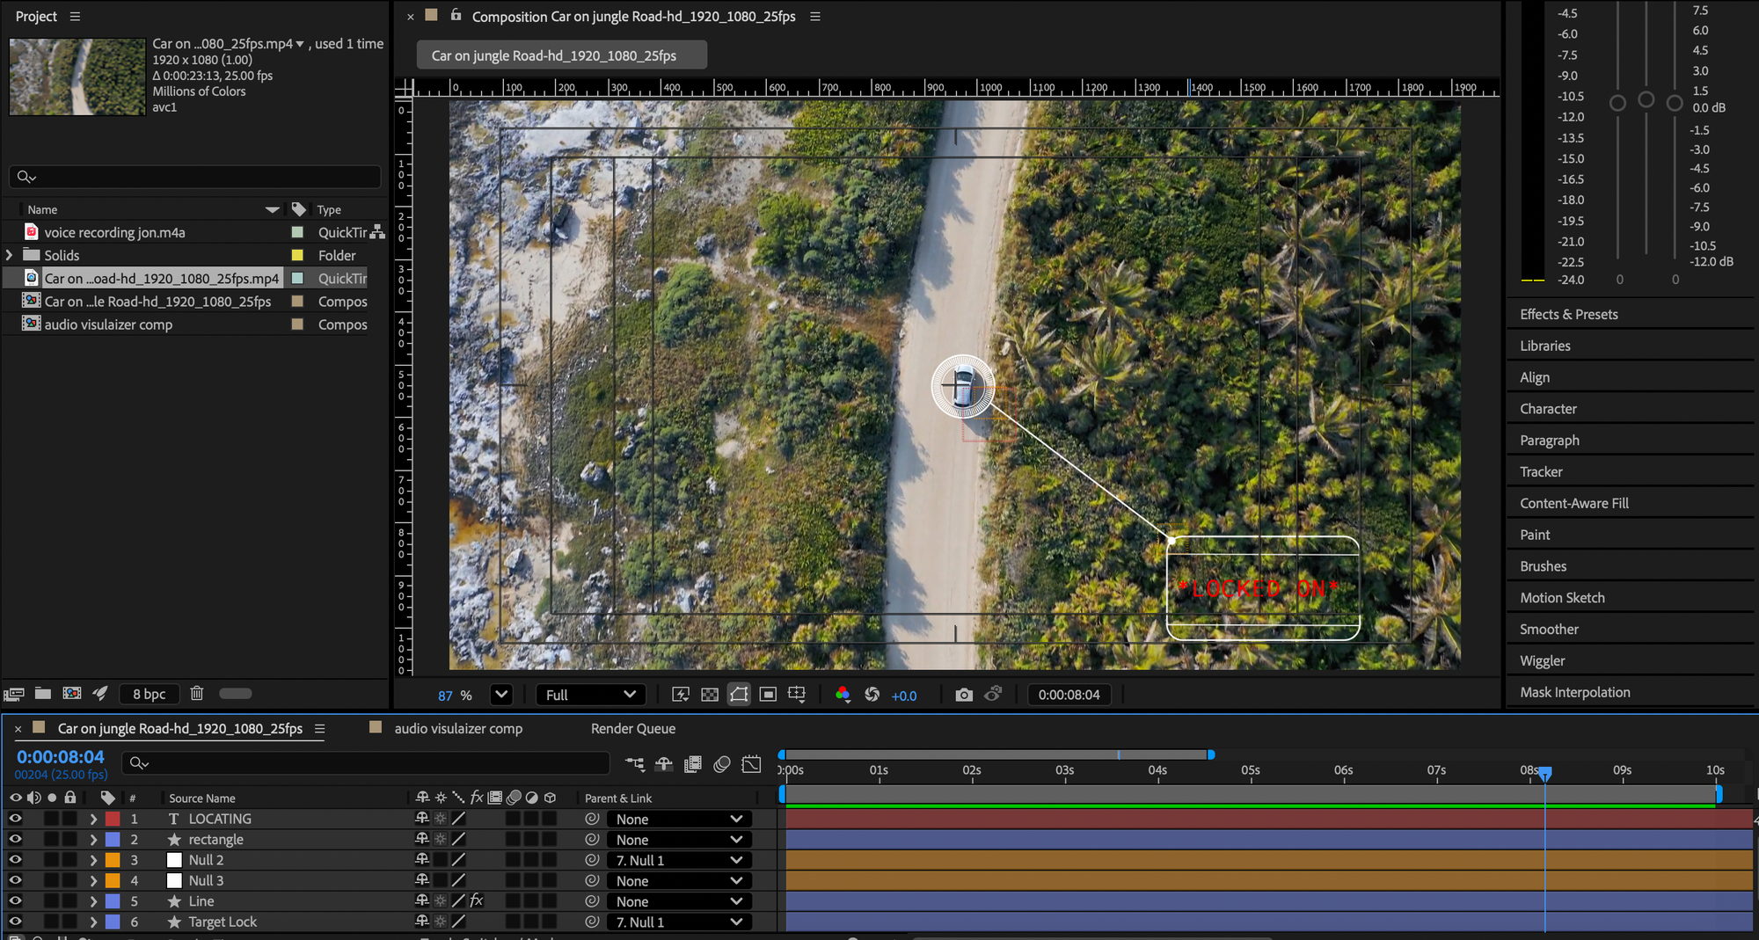1759x940 pixels.
Task: Create a new folder in Project panel
Action: [42, 694]
